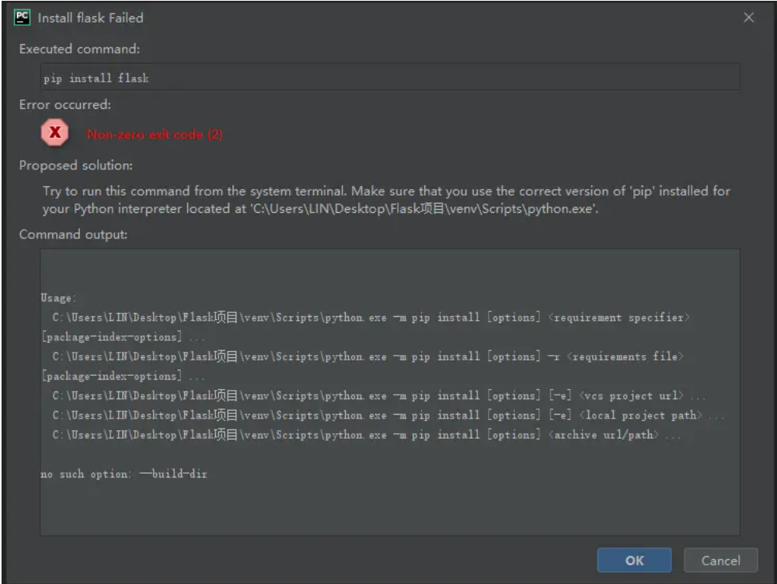777x584 pixels.
Task: Click the 'Non-zero exit code (2)' error message
Action: [155, 134]
